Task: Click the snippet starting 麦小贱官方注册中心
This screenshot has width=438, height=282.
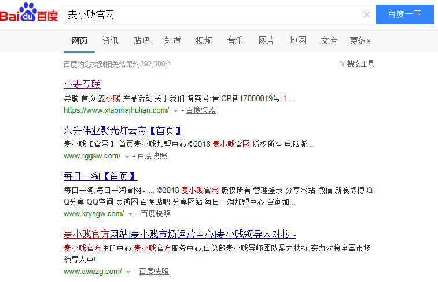Action: tap(217, 254)
